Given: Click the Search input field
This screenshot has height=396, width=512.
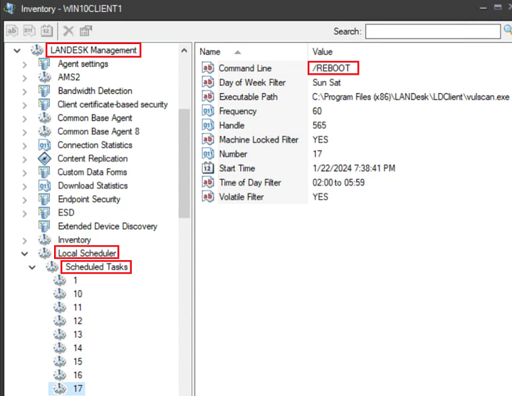Looking at the screenshot, I should (432, 31).
